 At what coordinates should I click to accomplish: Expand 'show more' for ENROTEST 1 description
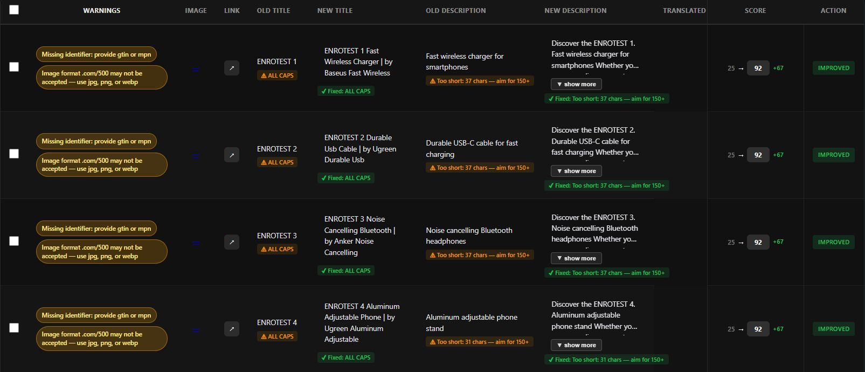click(x=576, y=84)
